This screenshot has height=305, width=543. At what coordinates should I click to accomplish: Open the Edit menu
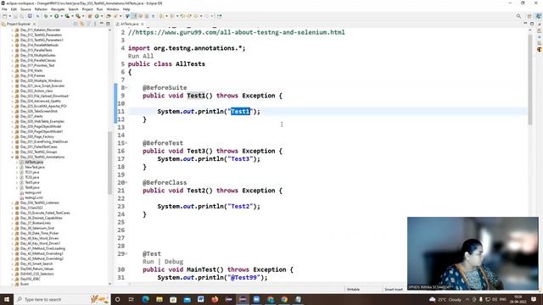[14, 9]
